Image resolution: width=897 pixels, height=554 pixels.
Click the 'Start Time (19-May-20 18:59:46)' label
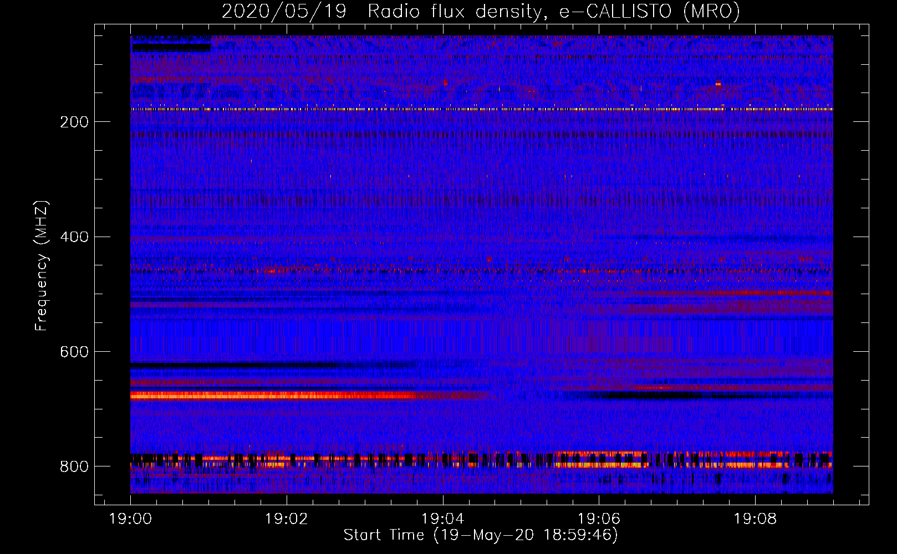481,535
